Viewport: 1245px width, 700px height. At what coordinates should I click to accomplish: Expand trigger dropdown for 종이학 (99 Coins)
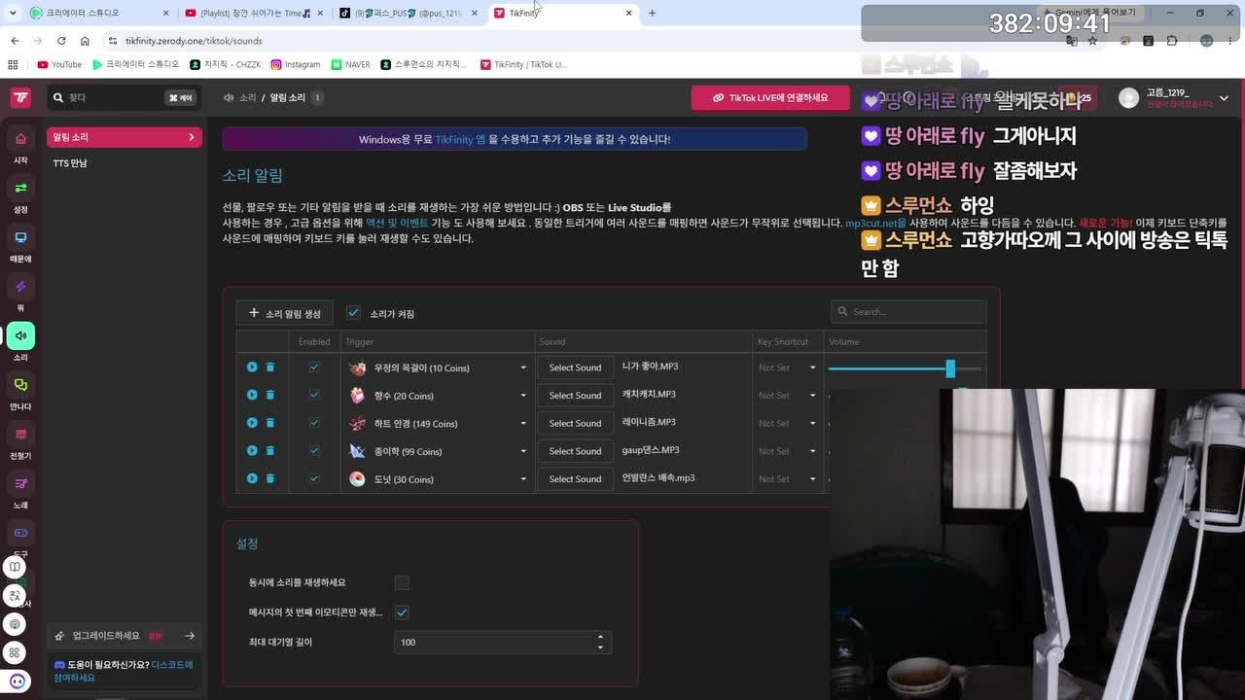pos(523,451)
